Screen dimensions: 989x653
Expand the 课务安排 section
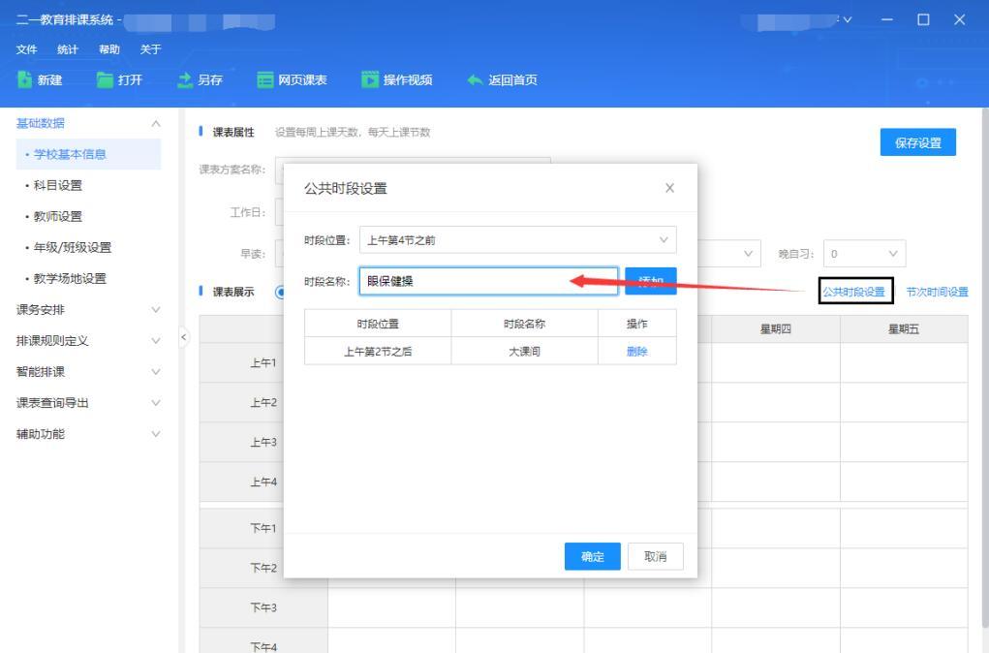(x=88, y=309)
